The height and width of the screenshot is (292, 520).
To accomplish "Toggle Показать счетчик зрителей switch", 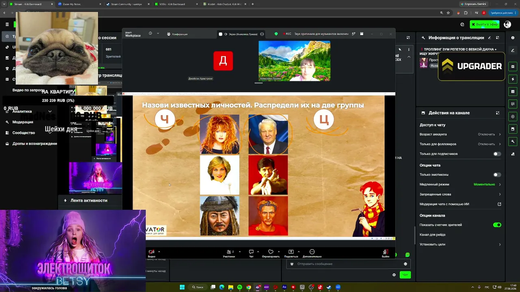I will point(497,225).
